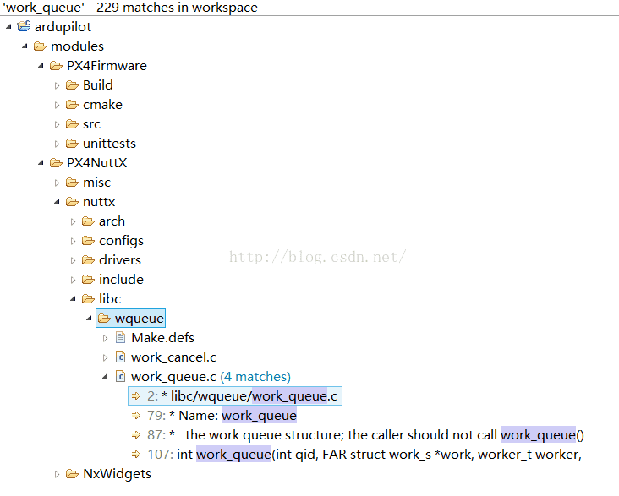Click the match arrow icon for line 2
This screenshot has height=496, width=619.
pyautogui.click(x=136, y=395)
